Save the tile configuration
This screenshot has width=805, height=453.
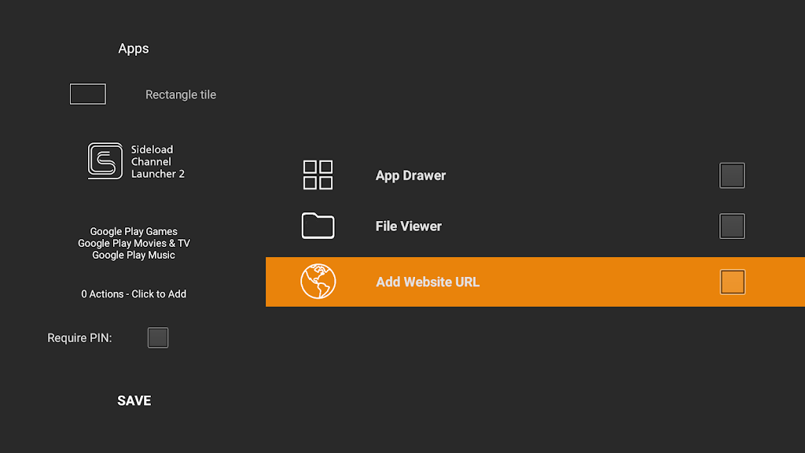tap(134, 400)
